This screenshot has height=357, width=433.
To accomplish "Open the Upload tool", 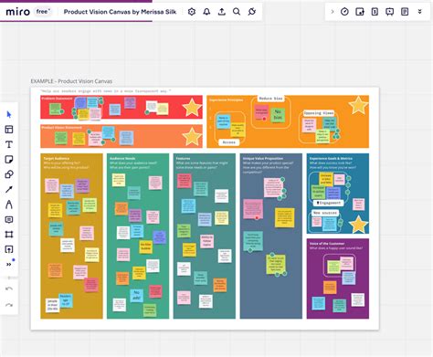I will click(x=9, y=249).
